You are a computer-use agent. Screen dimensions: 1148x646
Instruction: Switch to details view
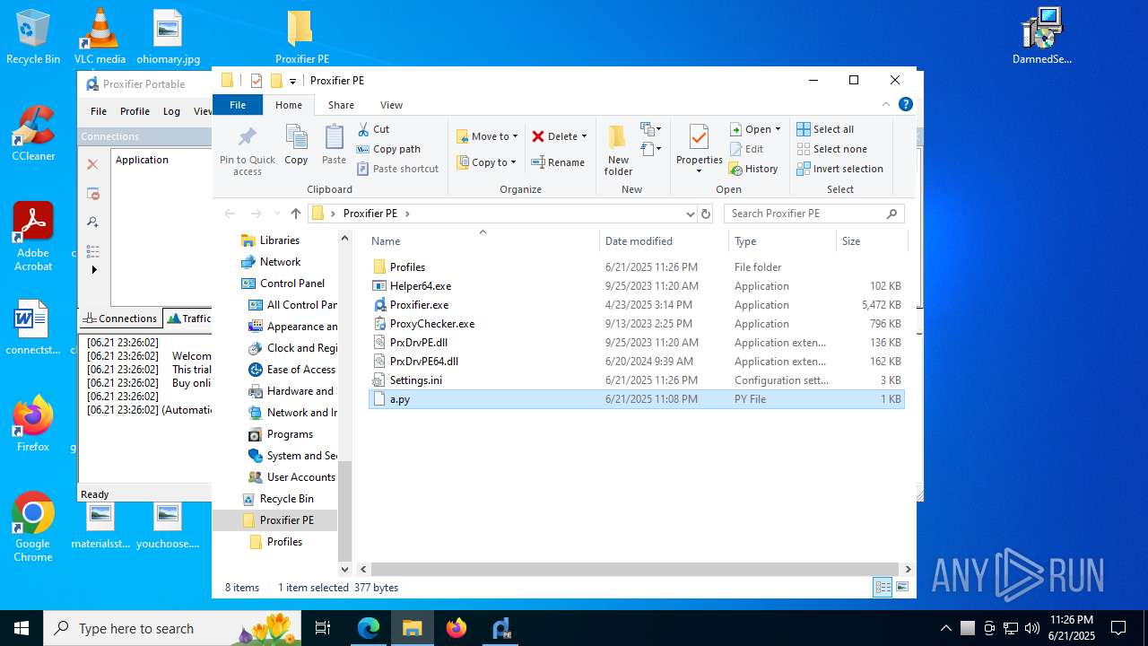[883, 588]
